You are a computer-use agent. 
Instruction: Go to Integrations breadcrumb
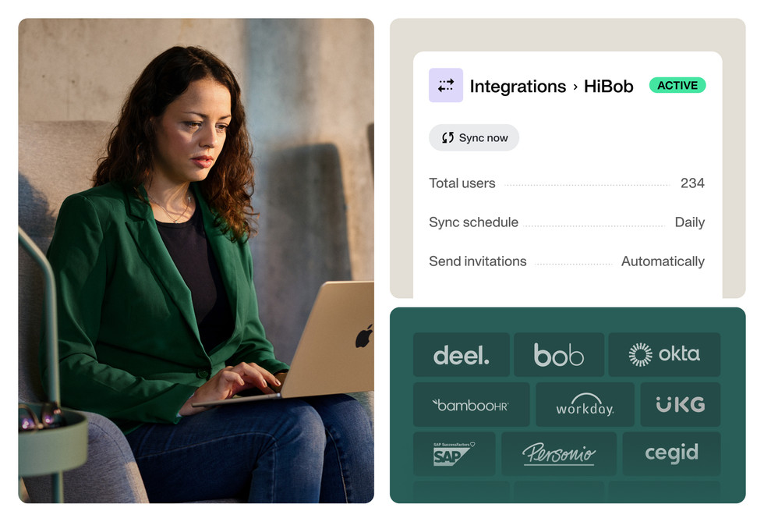518,87
